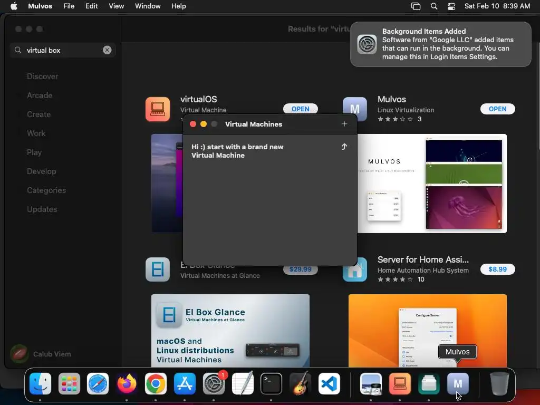Open Calub Viem account in App Store
Viewport: 540px width, 405px height.
(41, 354)
